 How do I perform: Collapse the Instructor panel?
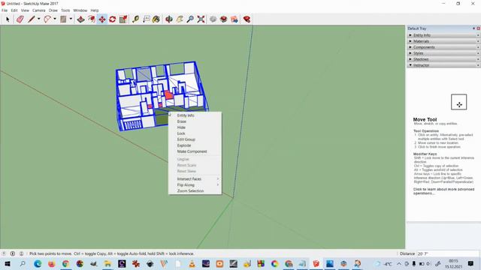pos(443,65)
